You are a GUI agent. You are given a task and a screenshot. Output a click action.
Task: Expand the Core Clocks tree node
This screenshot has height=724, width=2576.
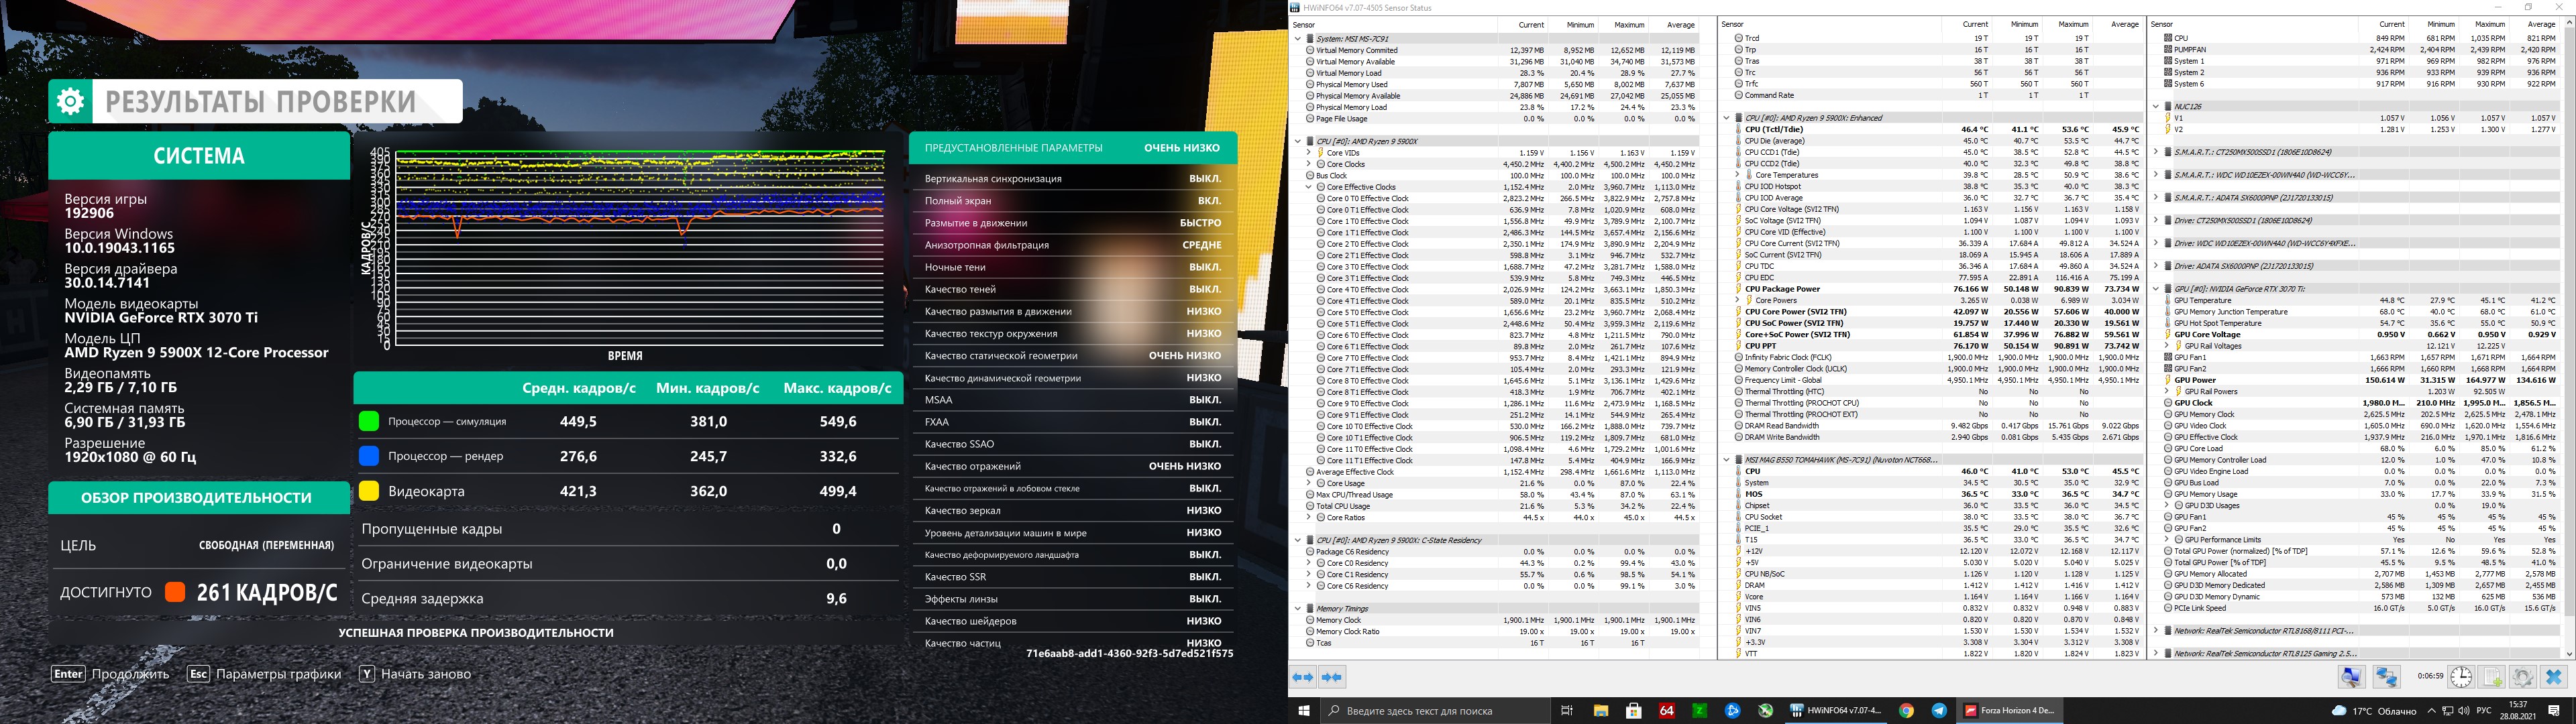1309,164
